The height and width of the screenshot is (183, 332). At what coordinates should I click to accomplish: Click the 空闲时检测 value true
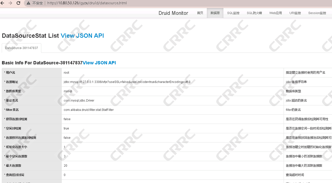click(66, 128)
